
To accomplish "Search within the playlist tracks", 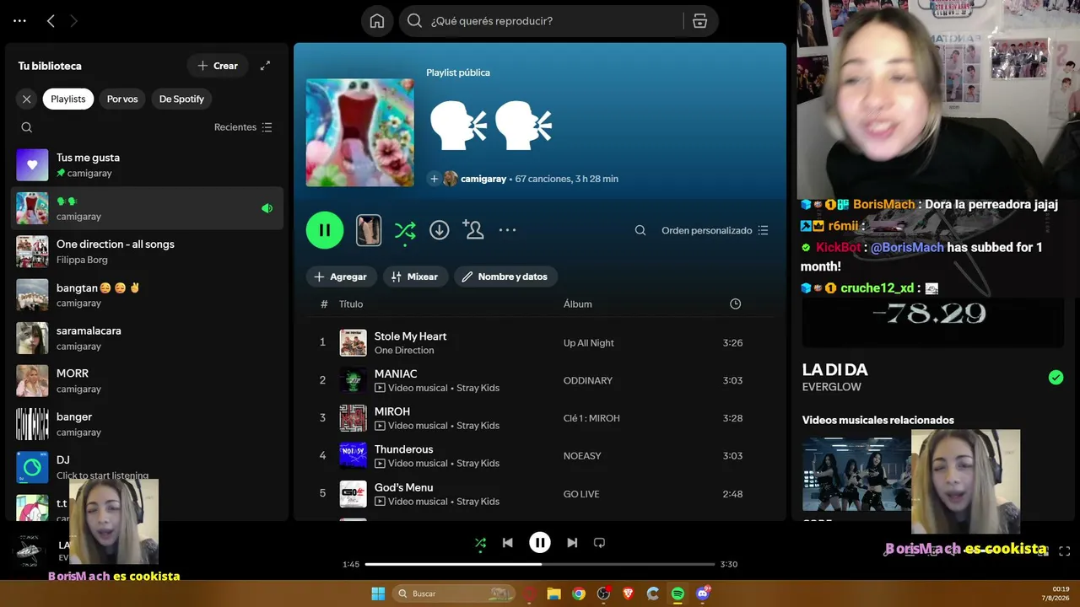I will point(640,230).
